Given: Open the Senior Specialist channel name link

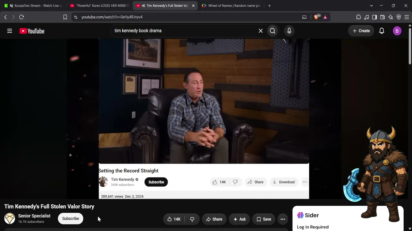Looking at the screenshot, I should tap(34, 216).
